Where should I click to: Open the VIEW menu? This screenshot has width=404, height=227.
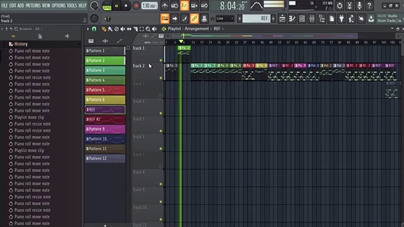click(x=46, y=5)
